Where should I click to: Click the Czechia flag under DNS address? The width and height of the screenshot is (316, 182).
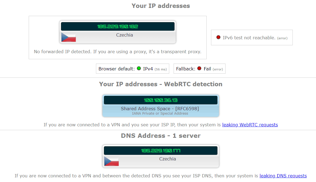(x=112, y=161)
